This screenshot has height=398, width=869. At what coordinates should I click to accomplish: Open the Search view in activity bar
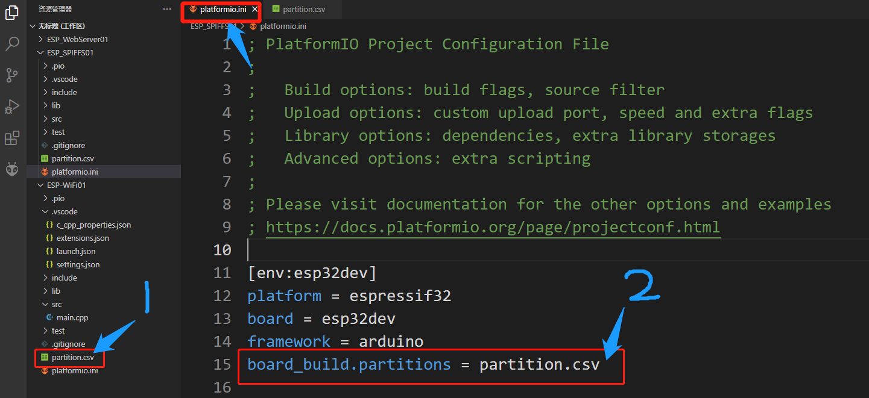click(12, 44)
